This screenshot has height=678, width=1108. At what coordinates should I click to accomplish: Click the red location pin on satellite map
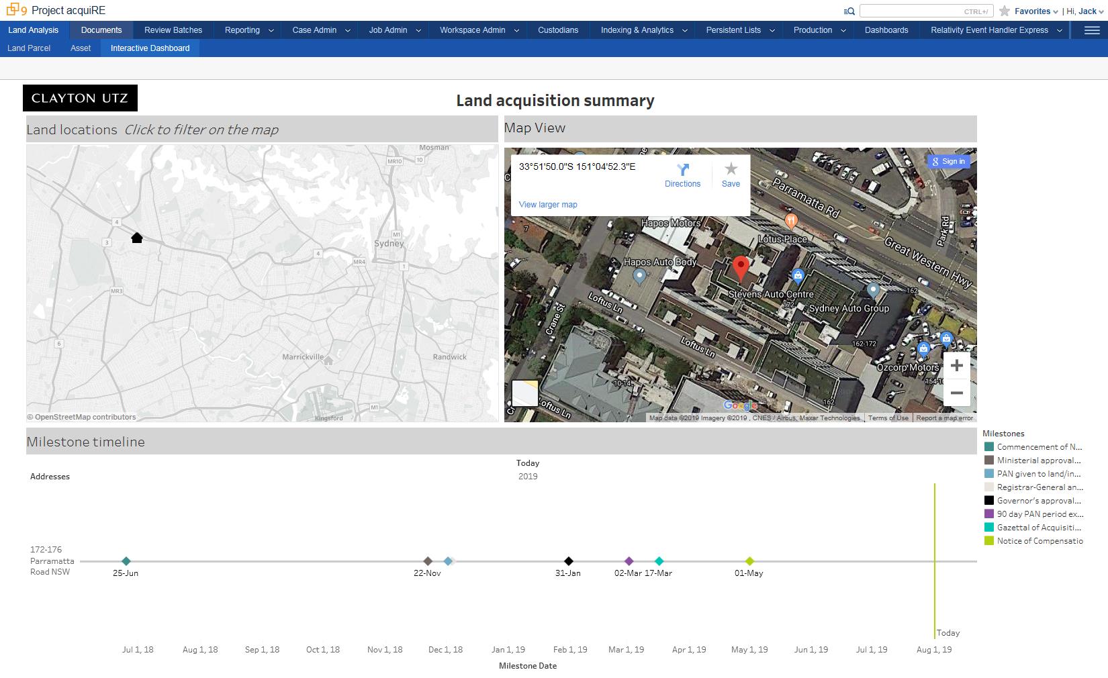coord(741,269)
